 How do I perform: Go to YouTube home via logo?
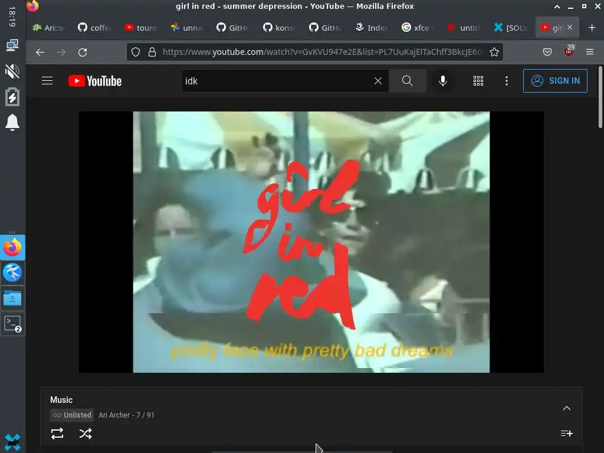[95, 81]
